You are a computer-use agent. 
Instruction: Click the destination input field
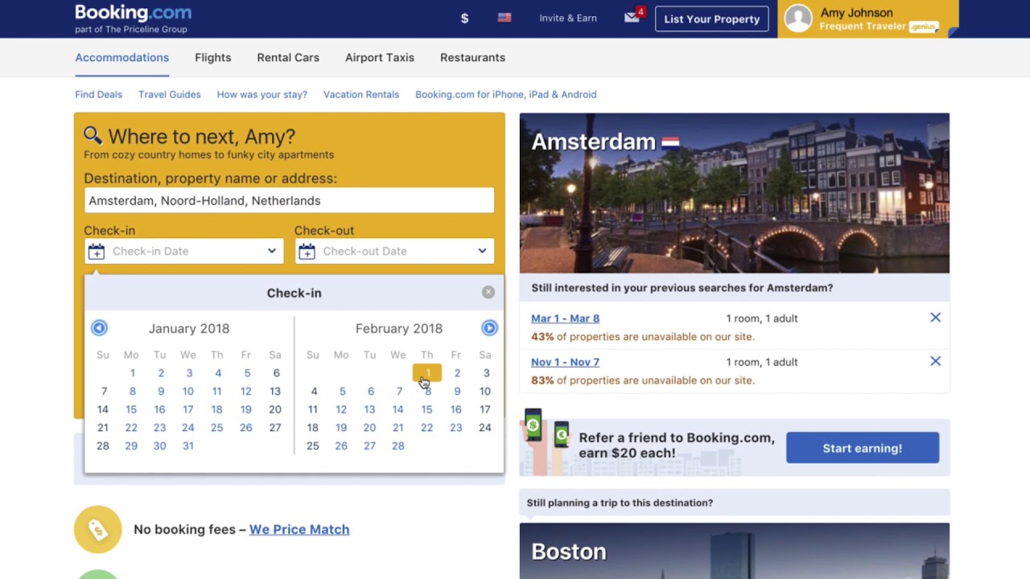click(x=289, y=200)
